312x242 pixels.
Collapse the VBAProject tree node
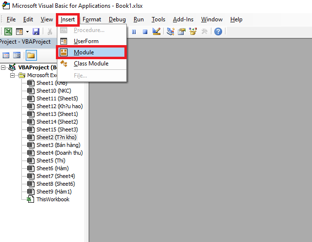click(3, 68)
